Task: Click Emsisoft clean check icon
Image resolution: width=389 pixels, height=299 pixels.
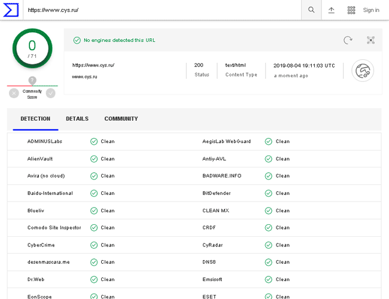Action: click(269, 279)
